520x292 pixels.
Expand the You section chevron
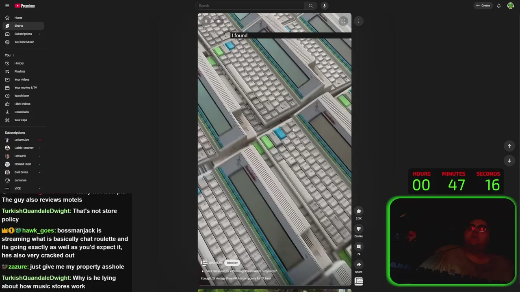pyautogui.click(x=13, y=55)
